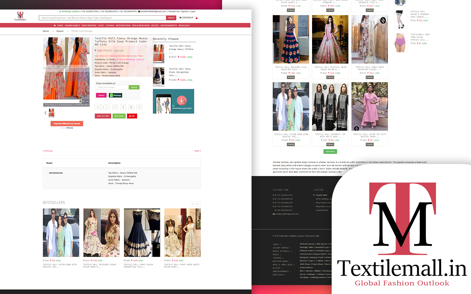Click the Bestsellers carousel right arrow
The image size is (471, 294).
pos(198,204)
